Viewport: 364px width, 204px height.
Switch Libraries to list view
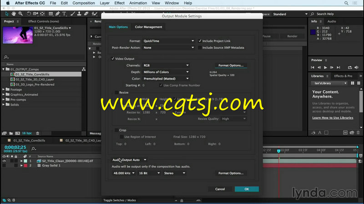click(x=359, y=83)
